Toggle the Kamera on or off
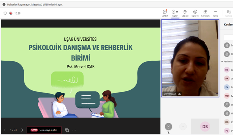233x135 pixels. pyautogui.click(x=229, y=13)
